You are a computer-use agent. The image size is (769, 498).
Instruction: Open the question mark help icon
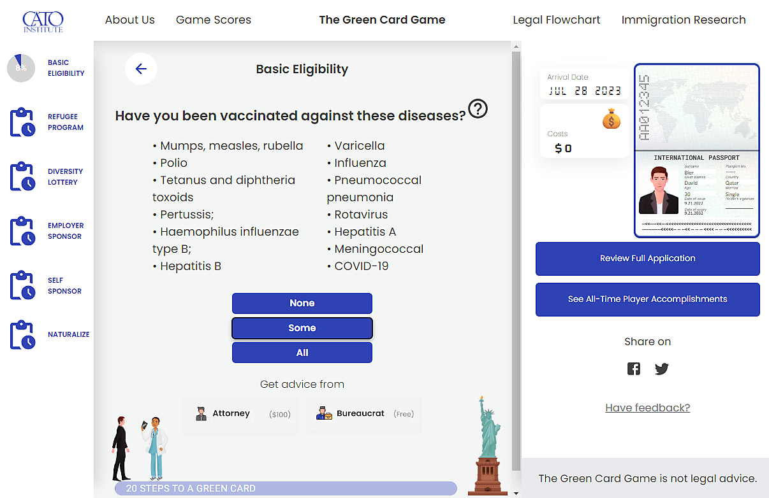[x=478, y=109]
